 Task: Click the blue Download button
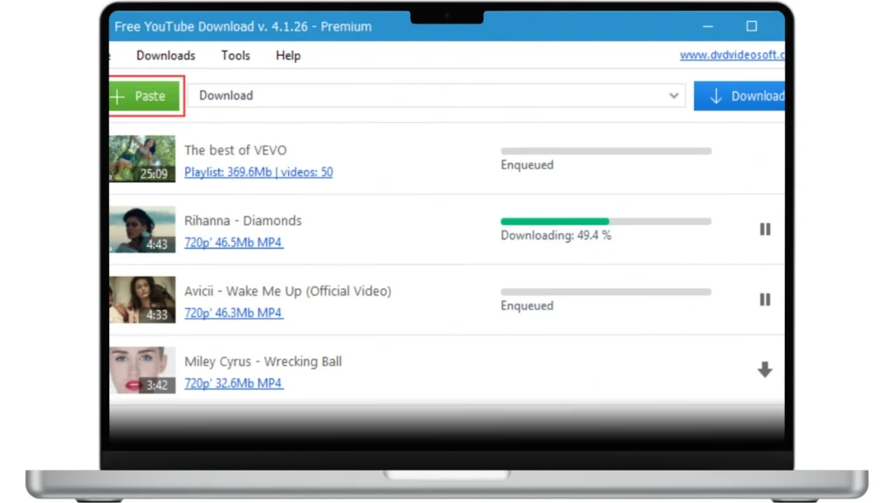tap(740, 96)
